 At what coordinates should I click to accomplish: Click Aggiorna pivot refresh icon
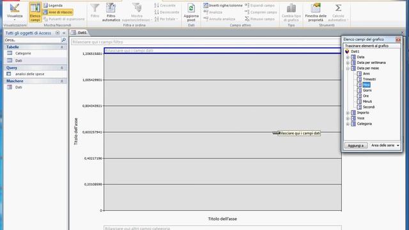click(x=191, y=12)
